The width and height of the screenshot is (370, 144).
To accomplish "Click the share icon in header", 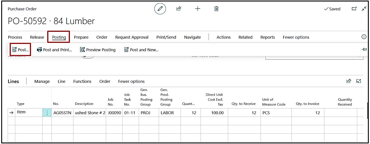I will [179, 9].
